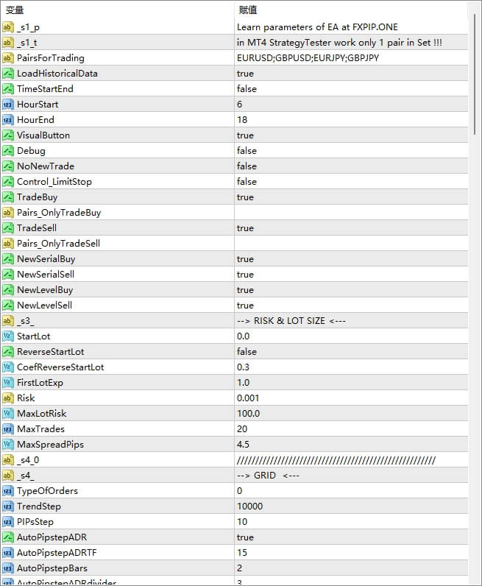Select the TradeBuy true value
Viewport: 482px width, 586px height.
245,197
